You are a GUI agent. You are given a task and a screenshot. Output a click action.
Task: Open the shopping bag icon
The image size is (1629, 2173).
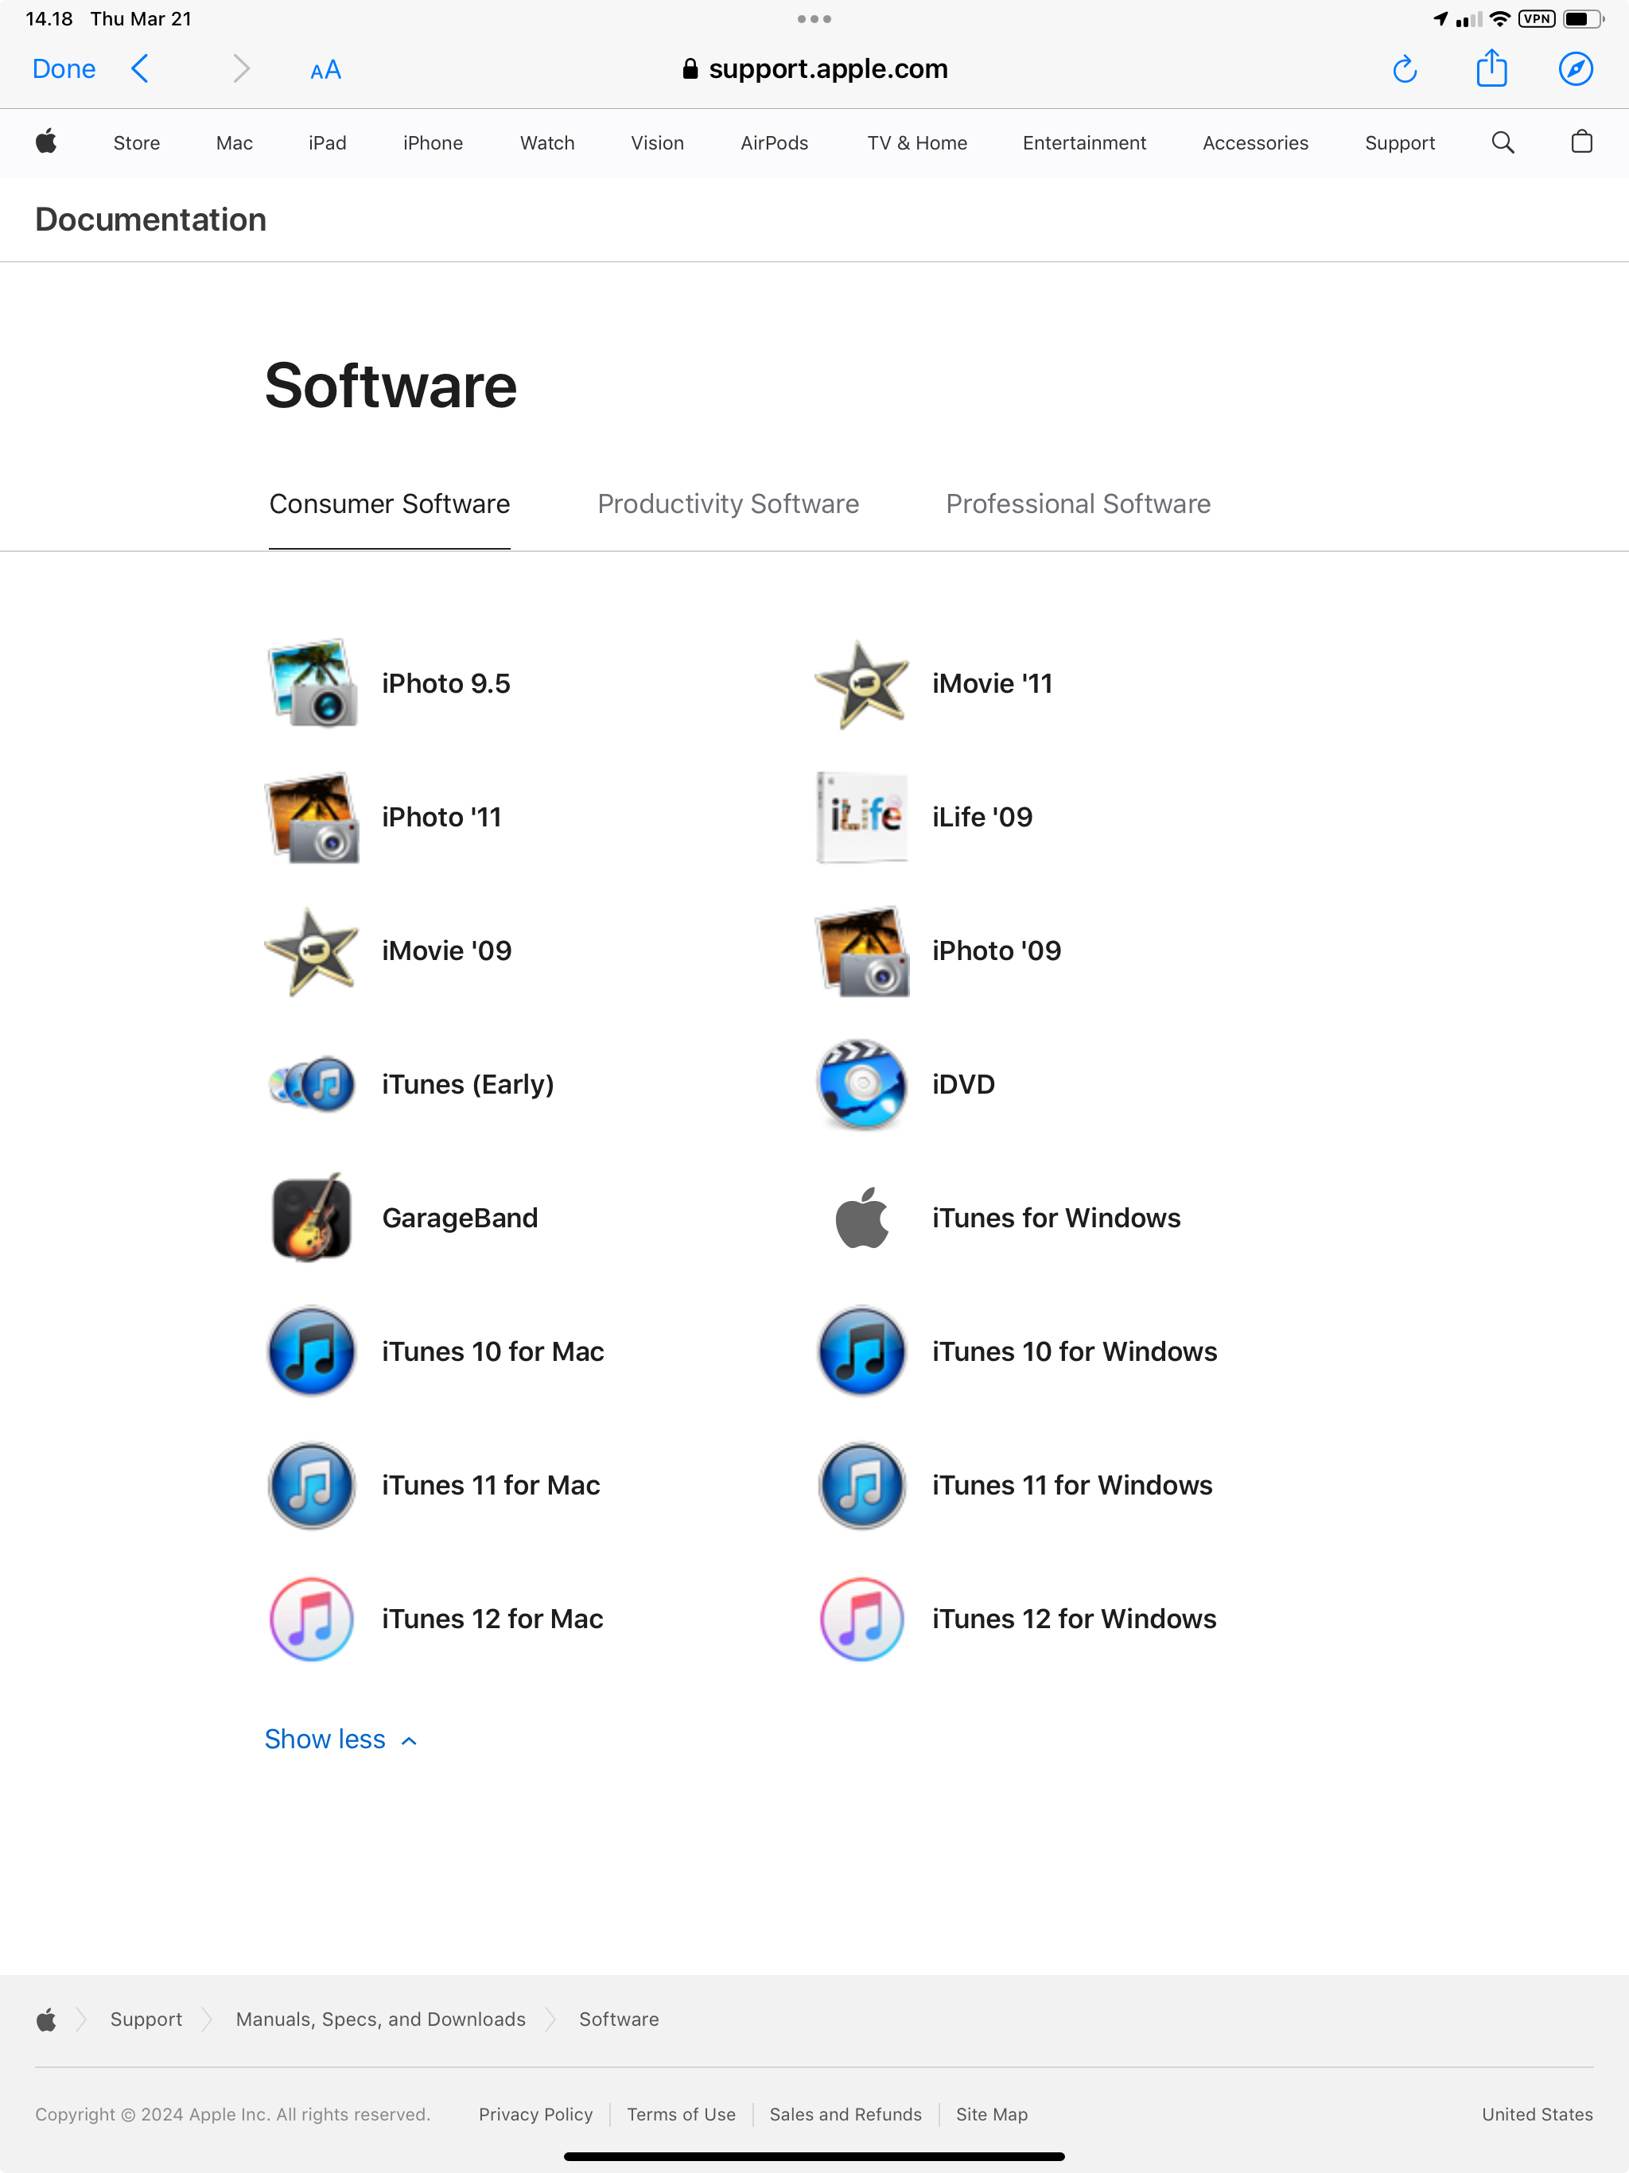(x=1580, y=142)
